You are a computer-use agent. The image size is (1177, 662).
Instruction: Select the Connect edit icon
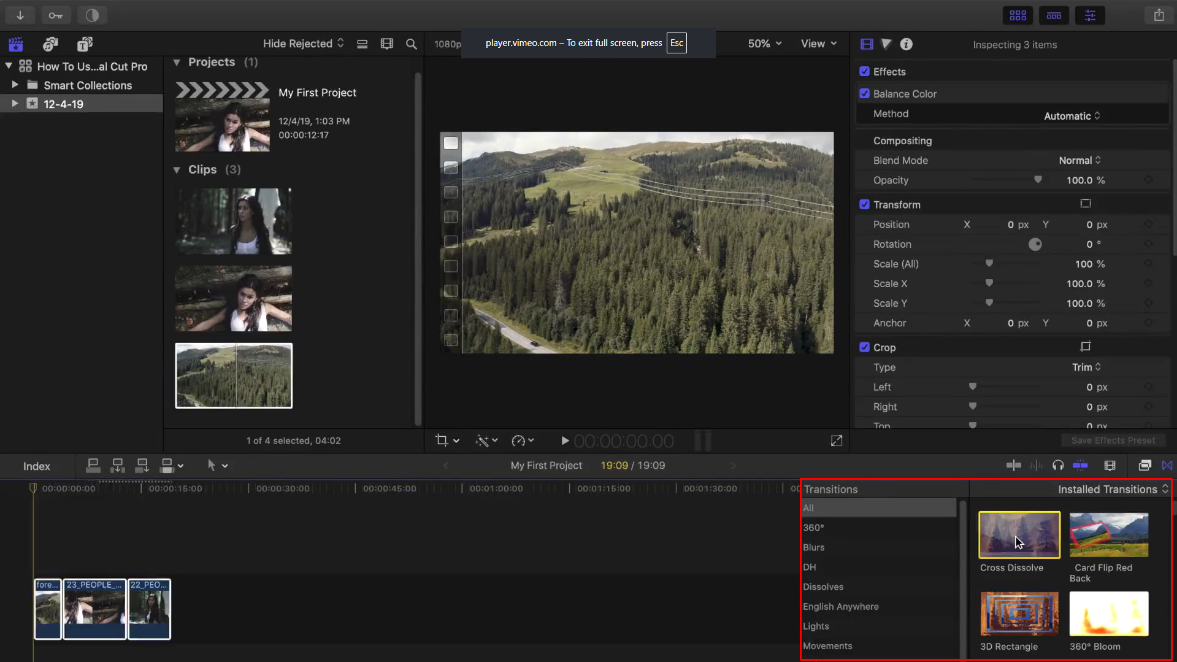[x=93, y=465]
